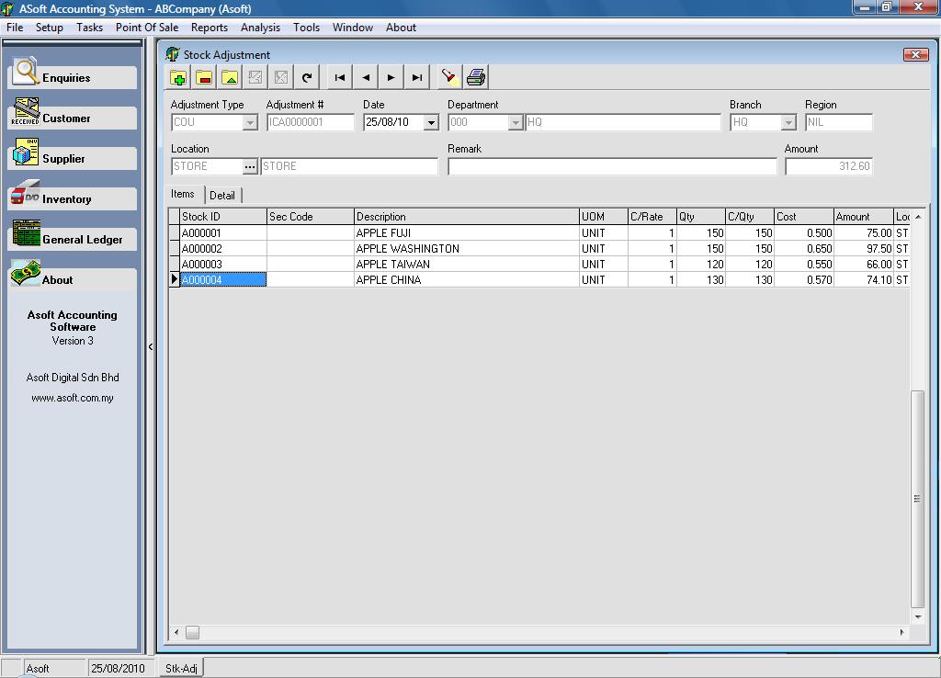Open the About menu in menu bar
Screen dimensions: 941x678
(x=401, y=27)
